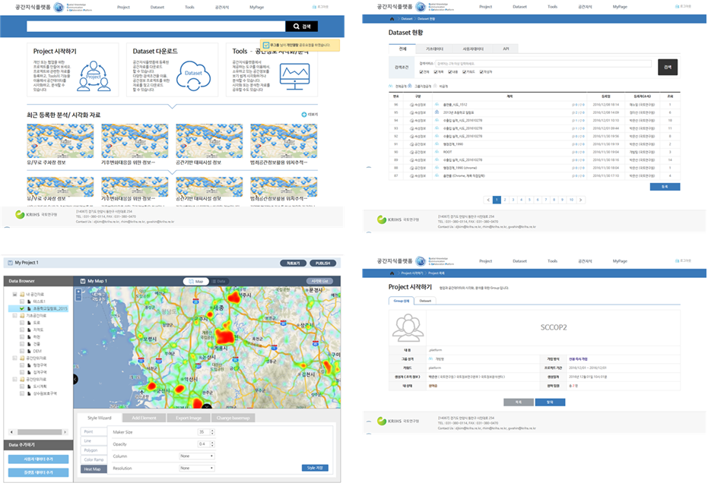Viewport: 708px width, 486px height.
Task: Click the blue Style 저장 button
Action: point(315,469)
